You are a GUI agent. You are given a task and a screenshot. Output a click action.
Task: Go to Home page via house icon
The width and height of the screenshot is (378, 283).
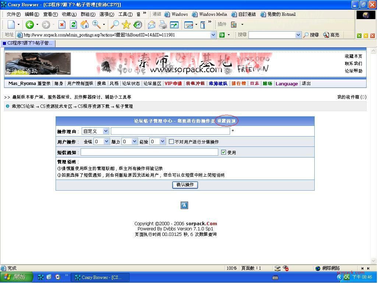[85, 25]
